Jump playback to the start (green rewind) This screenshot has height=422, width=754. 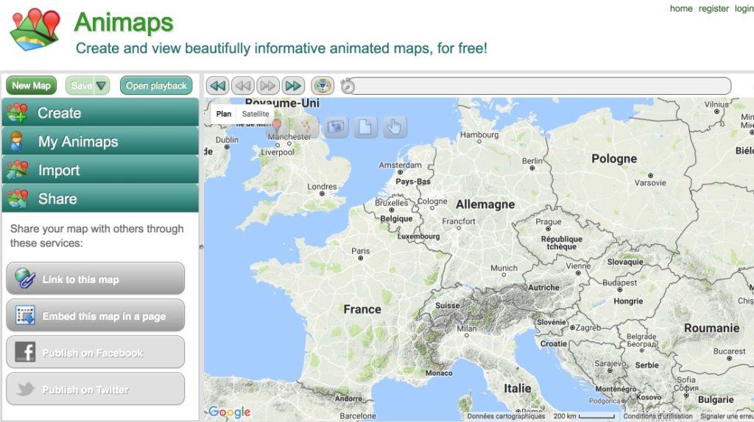pyautogui.click(x=218, y=86)
